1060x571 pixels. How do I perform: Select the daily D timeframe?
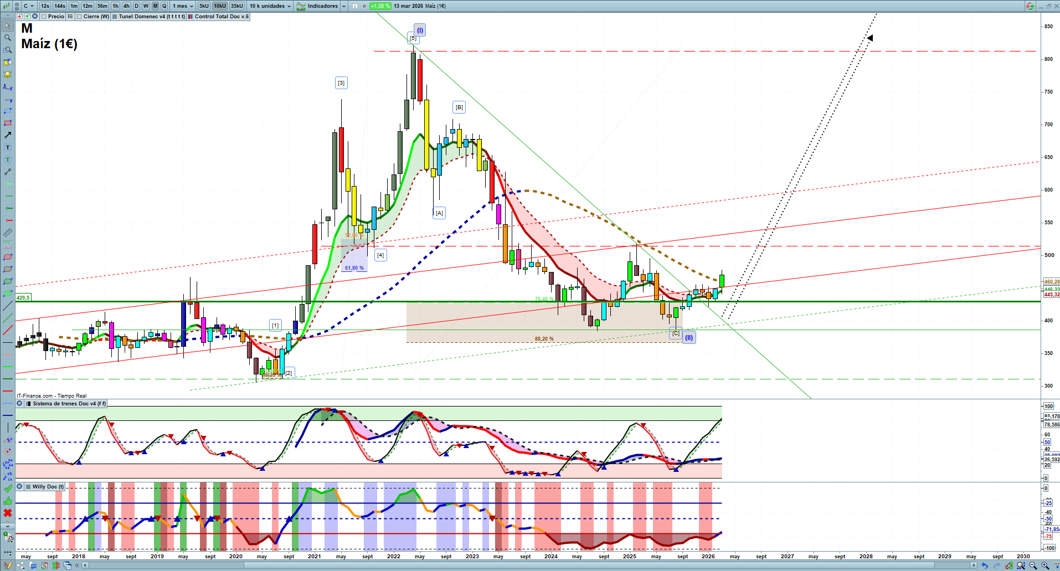[x=136, y=6]
